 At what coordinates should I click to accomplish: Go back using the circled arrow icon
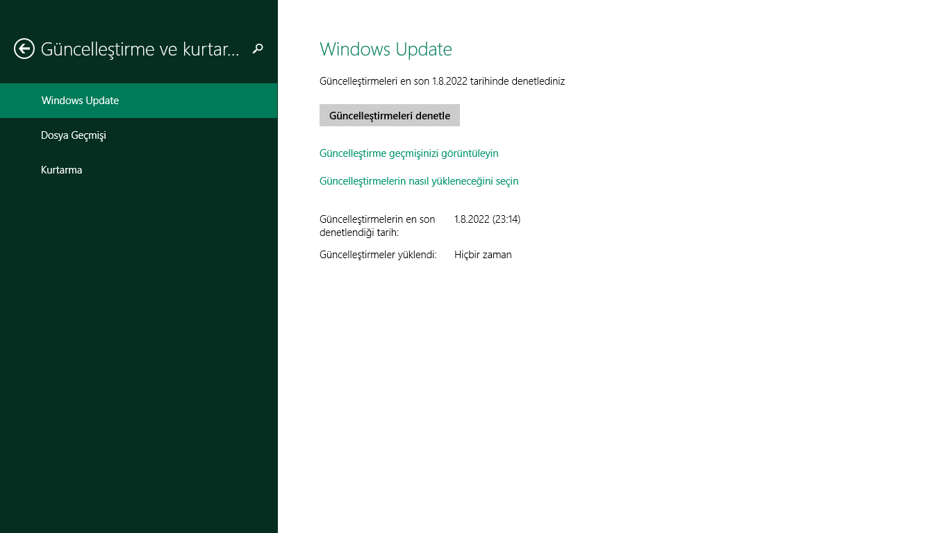pos(24,49)
